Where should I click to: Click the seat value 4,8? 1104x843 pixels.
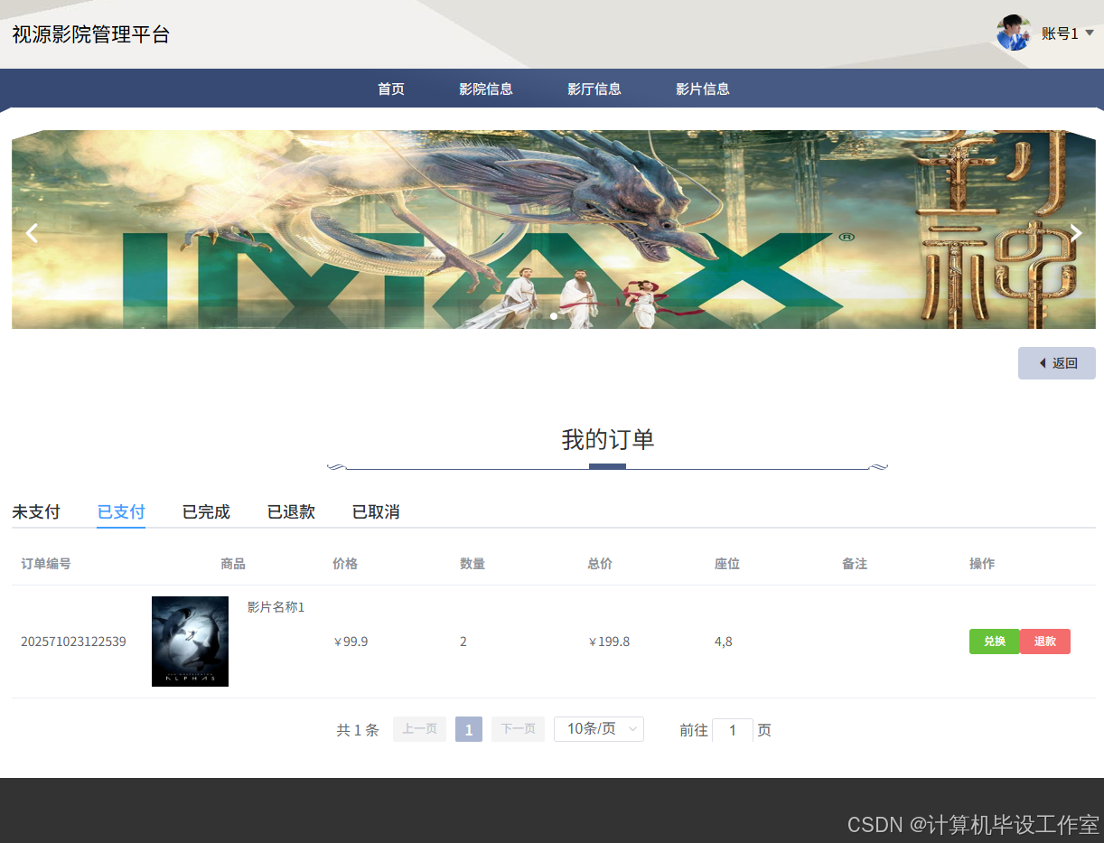point(724,642)
